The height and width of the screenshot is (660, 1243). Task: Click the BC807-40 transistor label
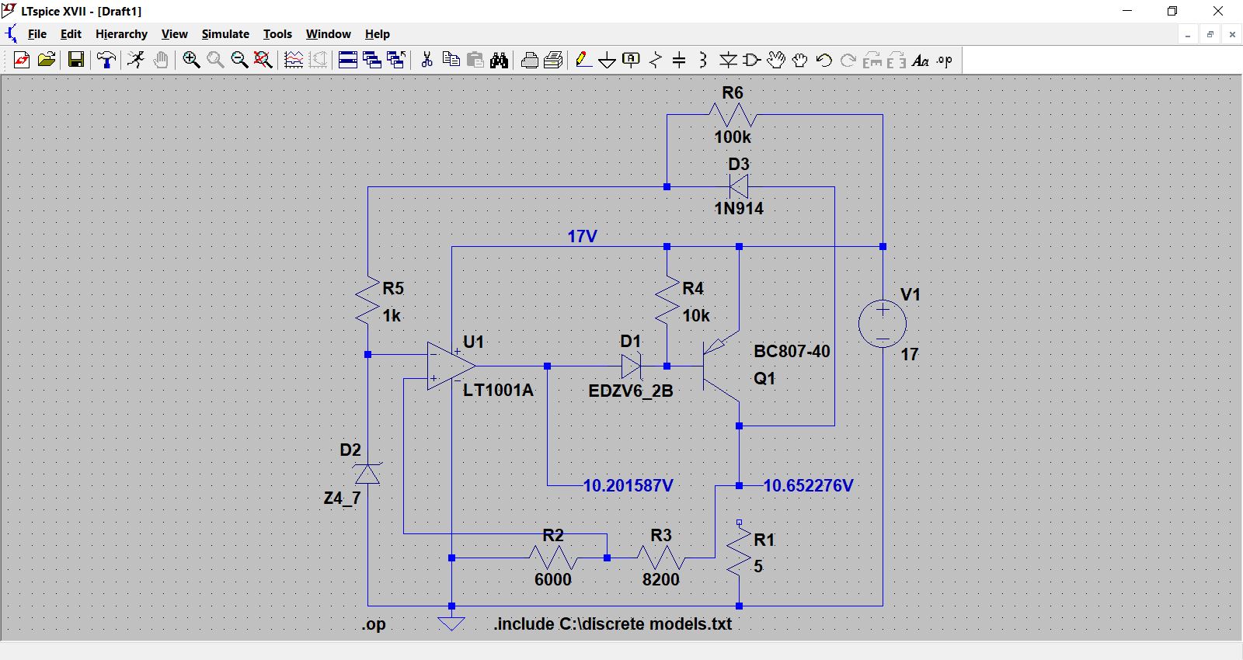pos(792,351)
